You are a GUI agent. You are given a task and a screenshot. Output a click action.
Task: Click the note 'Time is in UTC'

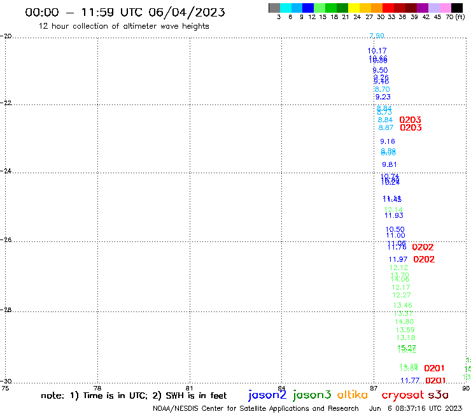[x=115, y=396]
